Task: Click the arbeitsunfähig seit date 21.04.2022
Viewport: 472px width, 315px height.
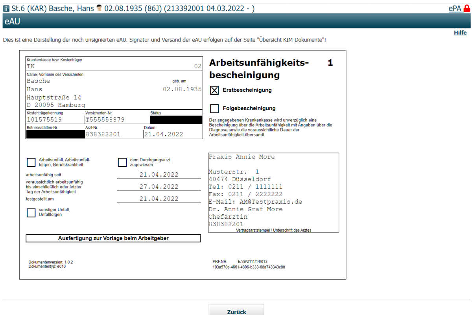Action: pos(159,175)
